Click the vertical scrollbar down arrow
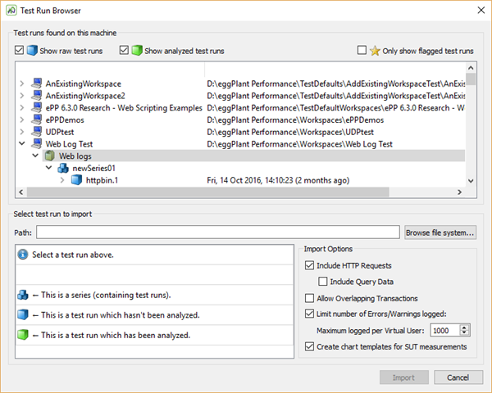The image size is (492, 393). tap(471, 181)
